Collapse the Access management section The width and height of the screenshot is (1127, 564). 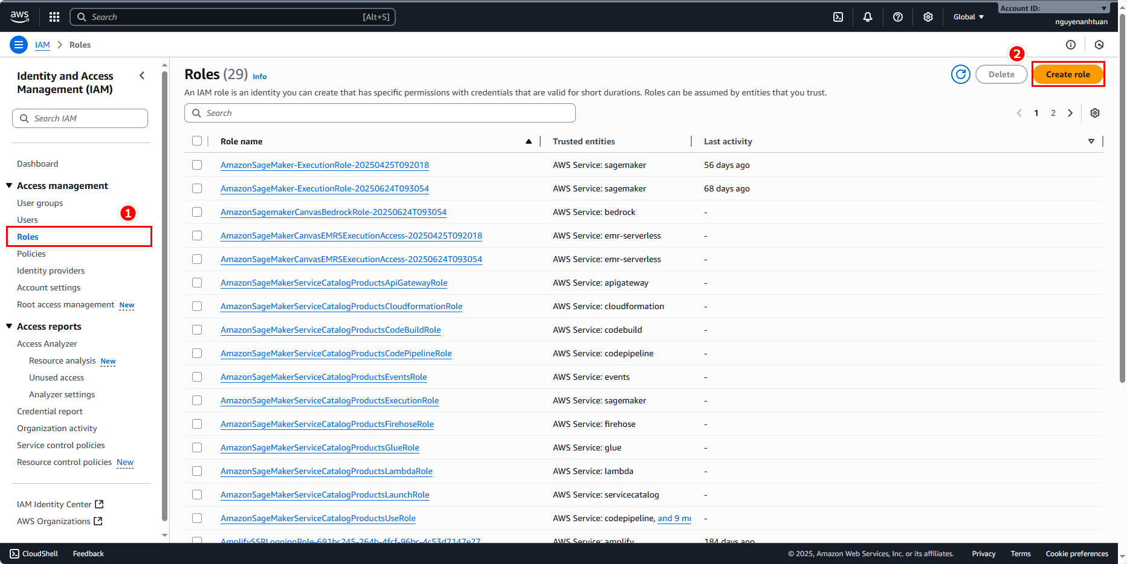[x=10, y=185]
